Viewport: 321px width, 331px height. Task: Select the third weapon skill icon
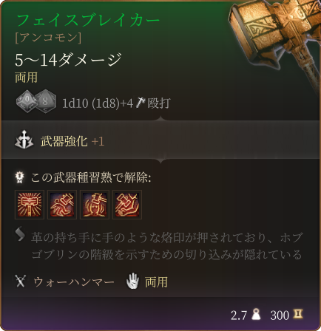95,205
